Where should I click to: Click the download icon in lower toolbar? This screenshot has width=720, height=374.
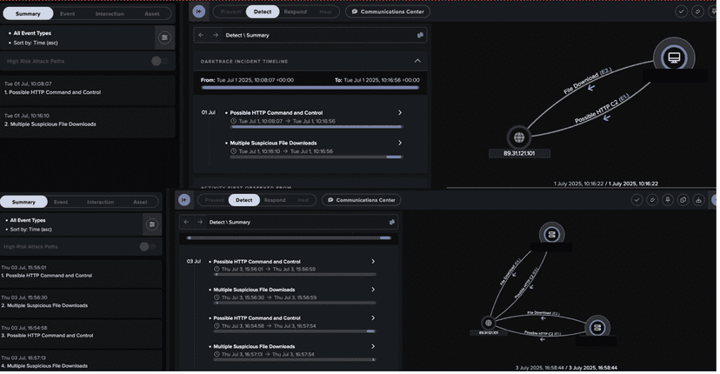point(698,200)
